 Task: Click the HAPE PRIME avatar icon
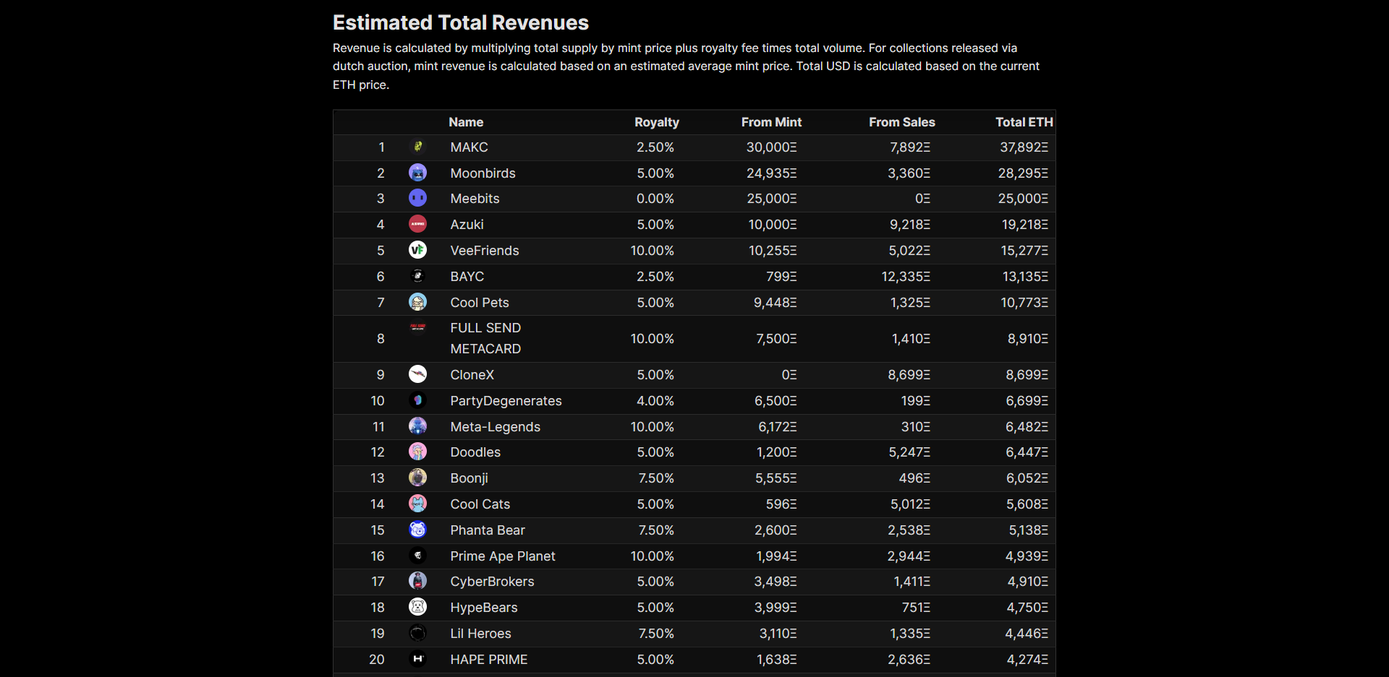(417, 659)
